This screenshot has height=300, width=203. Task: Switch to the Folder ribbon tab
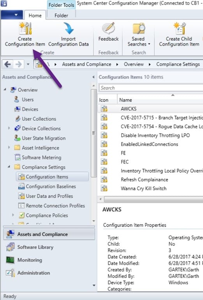click(x=61, y=15)
